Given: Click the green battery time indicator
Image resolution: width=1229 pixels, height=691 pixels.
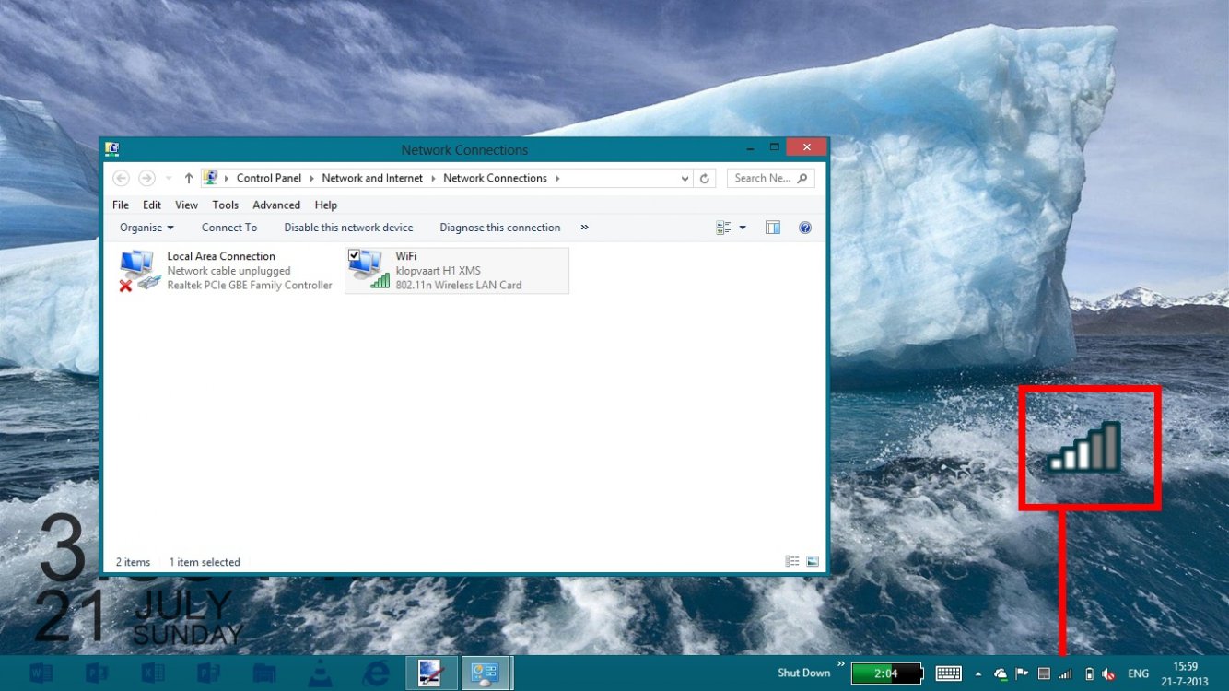Looking at the screenshot, I should tap(886, 673).
